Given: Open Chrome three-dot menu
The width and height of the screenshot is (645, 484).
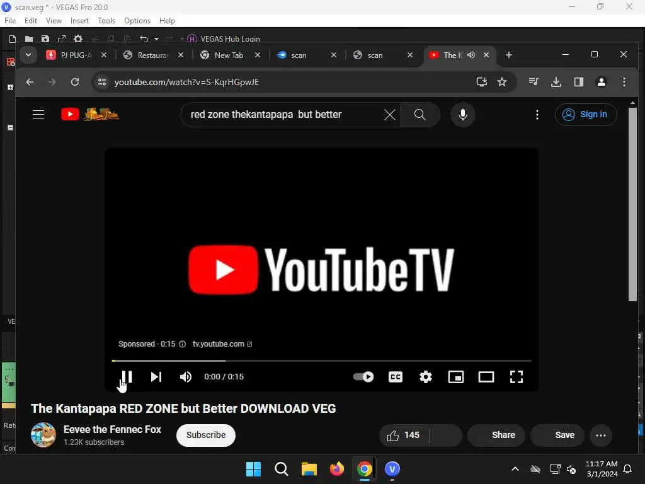Looking at the screenshot, I should pos(624,82).
